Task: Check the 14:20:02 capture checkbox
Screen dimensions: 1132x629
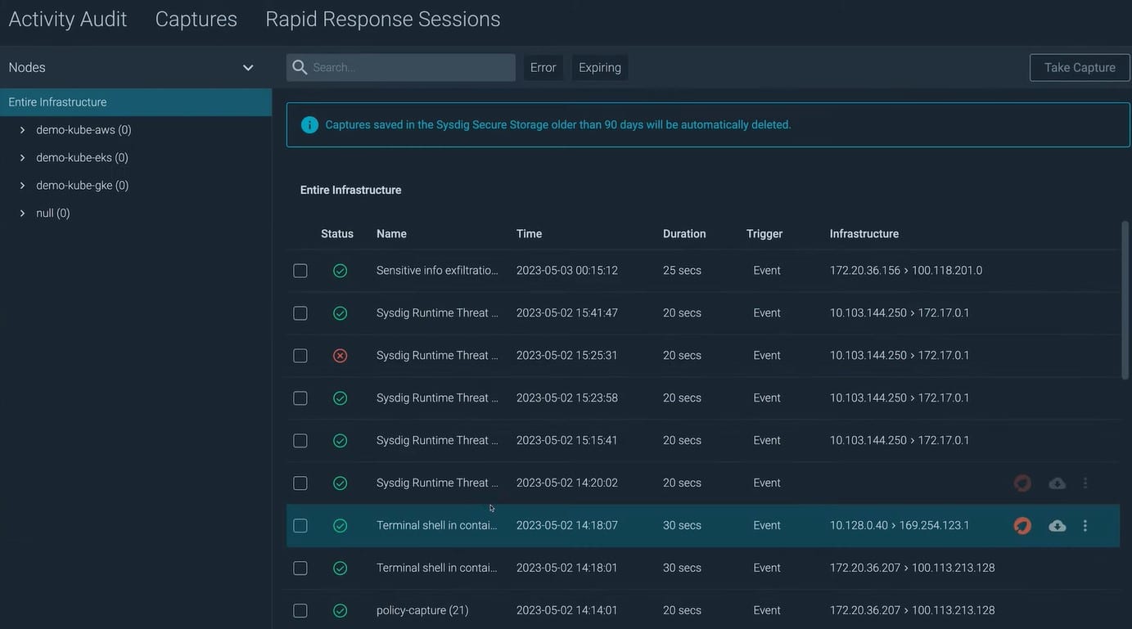Action: tap(300, 483)
